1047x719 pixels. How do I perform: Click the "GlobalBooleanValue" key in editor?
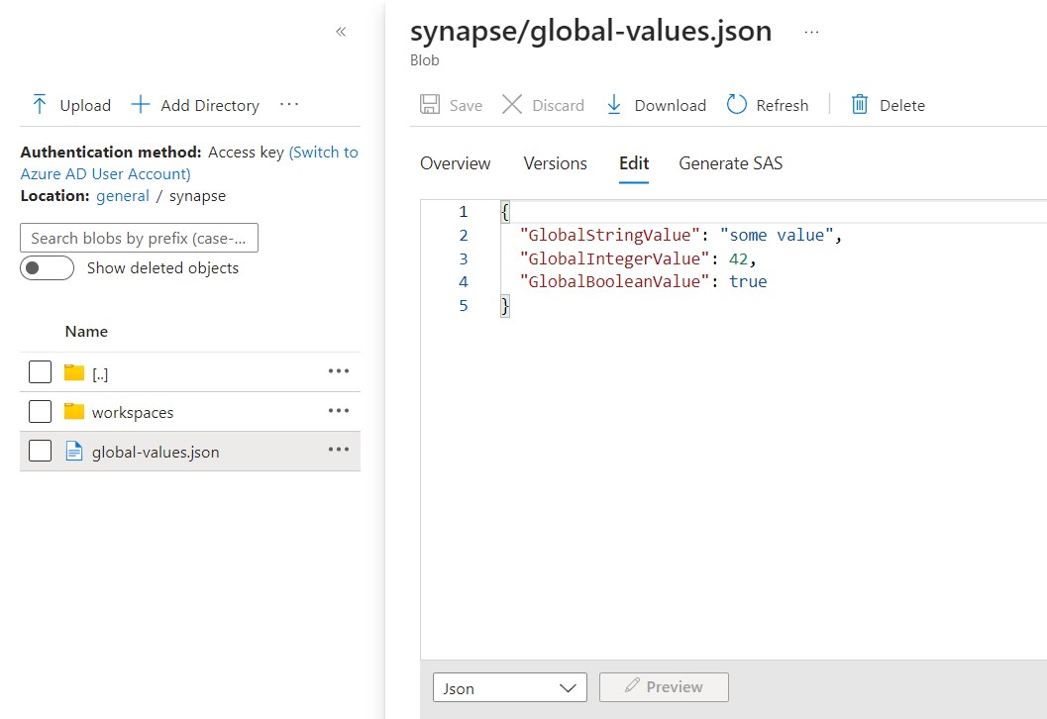coord(614,281)
